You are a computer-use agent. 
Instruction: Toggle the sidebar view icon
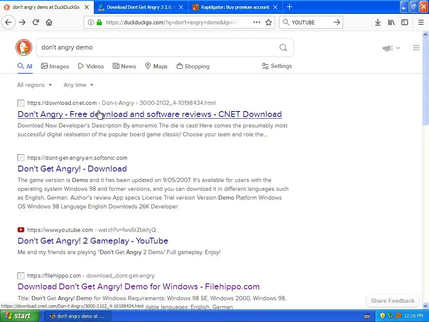[x=405, y=22]
